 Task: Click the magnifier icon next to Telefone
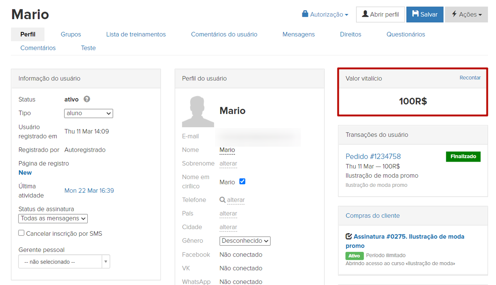pyautogui.click(x=223, y=200)
